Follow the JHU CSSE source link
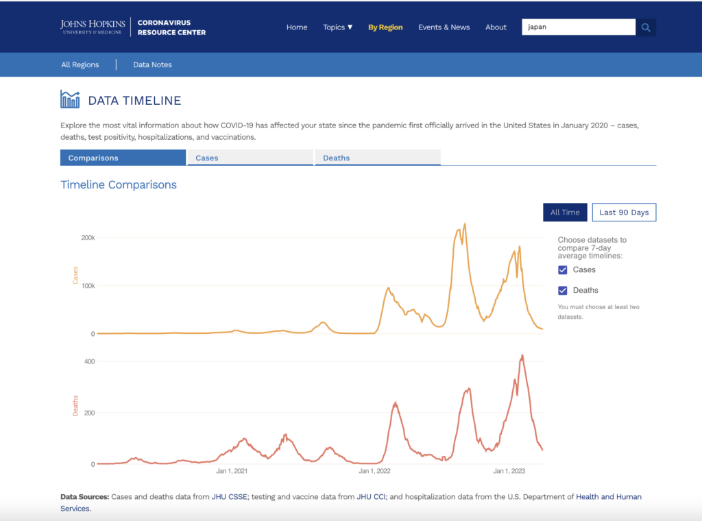Screen dimensions: 702x521 pos(229,497)
